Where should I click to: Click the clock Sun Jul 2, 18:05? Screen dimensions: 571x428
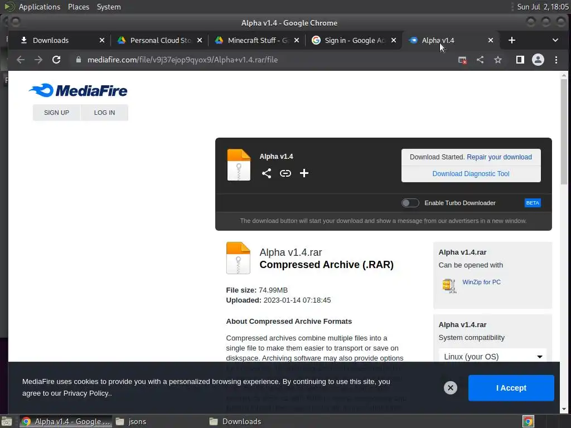click(543, 7)
